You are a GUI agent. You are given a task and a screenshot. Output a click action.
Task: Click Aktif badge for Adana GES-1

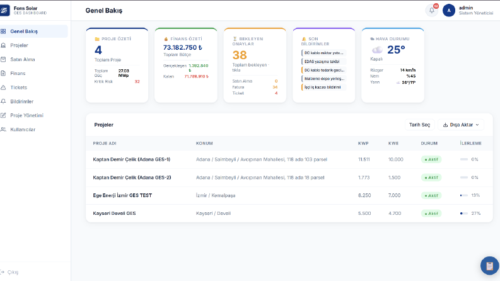[x=431, y=159]
